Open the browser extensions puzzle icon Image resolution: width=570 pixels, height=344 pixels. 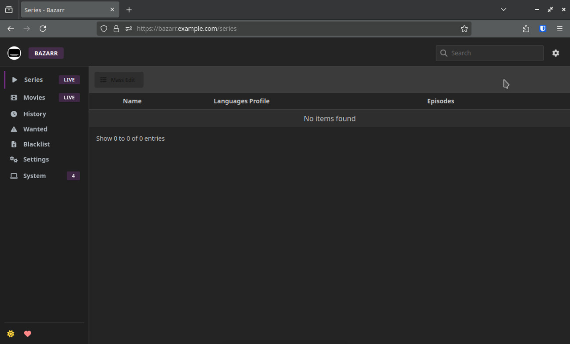[526, 29]
